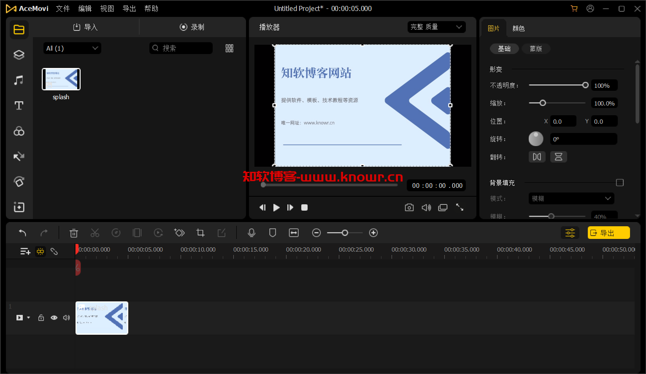Open the Audio music note panel
Image resolution: width=646 pixels, height=374 pixels.
(x=19, y=80)
